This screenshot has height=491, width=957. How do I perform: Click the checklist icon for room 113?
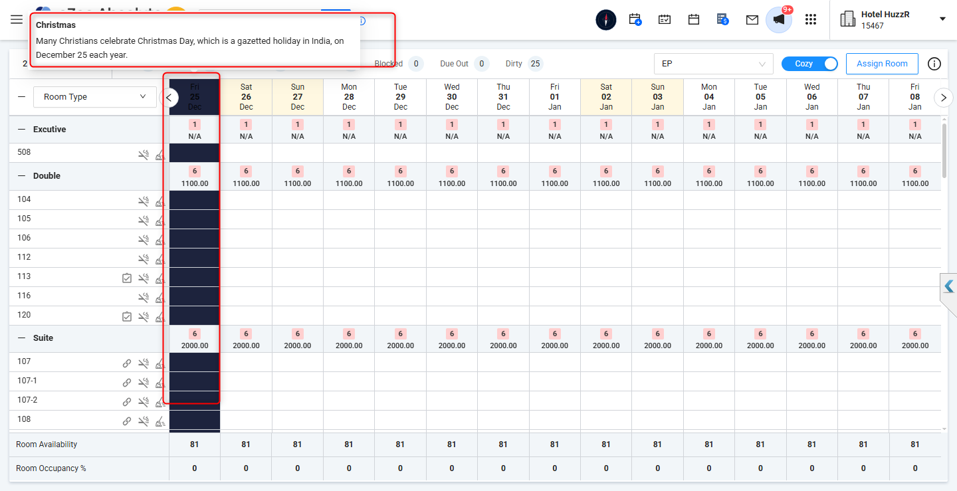click(x=127, y=278)
